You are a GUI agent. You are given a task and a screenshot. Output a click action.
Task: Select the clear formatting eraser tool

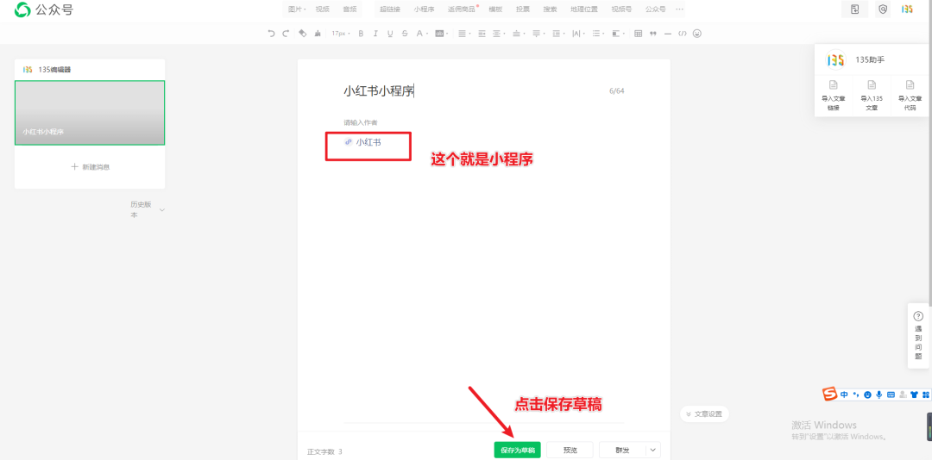[x=303, y=34]
